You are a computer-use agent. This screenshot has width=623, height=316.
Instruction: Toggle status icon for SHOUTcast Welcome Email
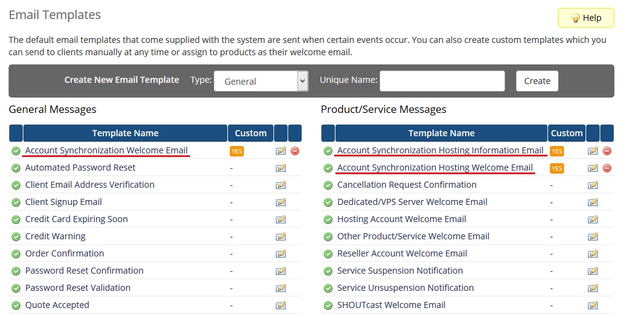328,306
